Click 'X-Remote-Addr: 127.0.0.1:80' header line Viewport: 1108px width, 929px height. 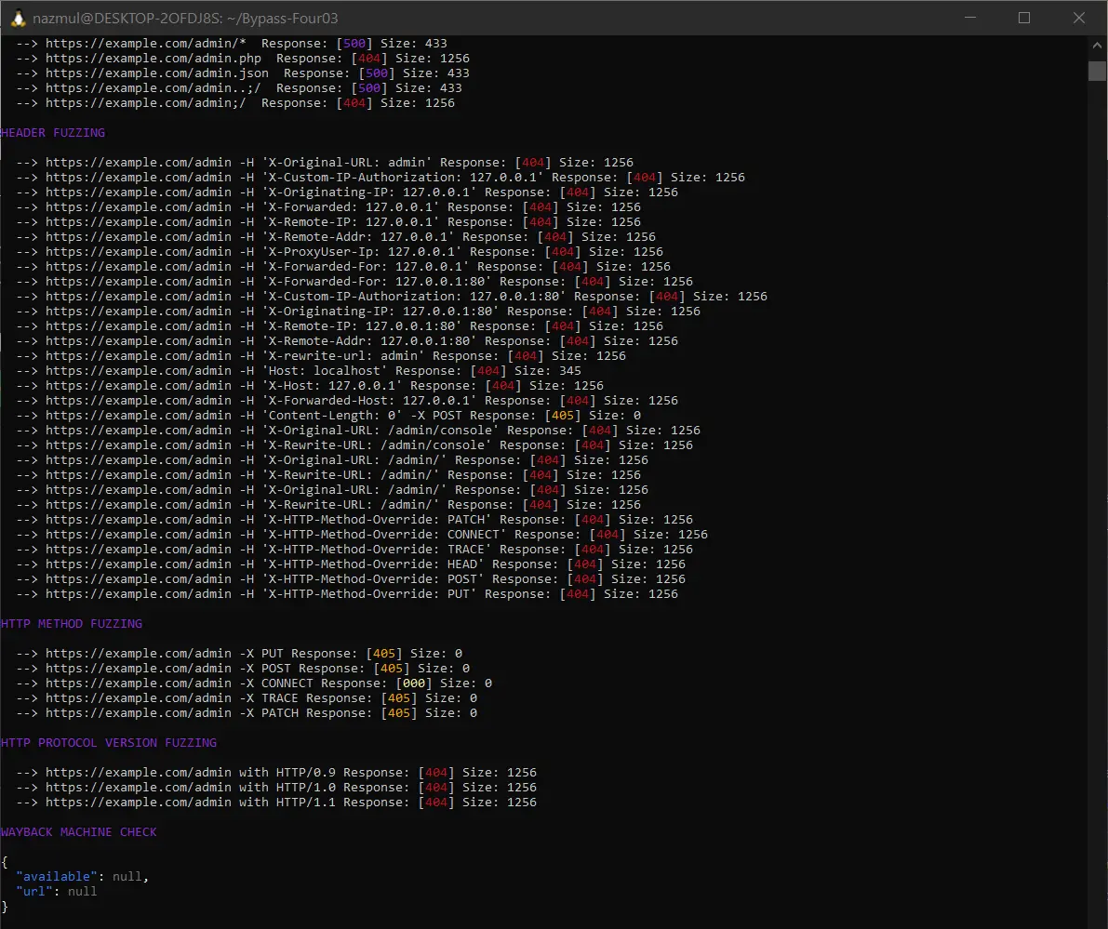[x=347, y=341]
